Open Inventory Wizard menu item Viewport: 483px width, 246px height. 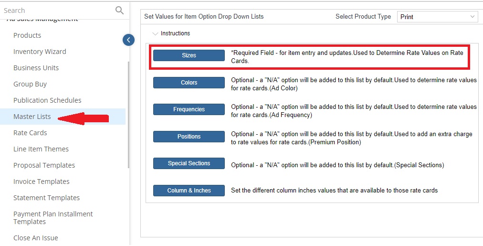[40, 52]
